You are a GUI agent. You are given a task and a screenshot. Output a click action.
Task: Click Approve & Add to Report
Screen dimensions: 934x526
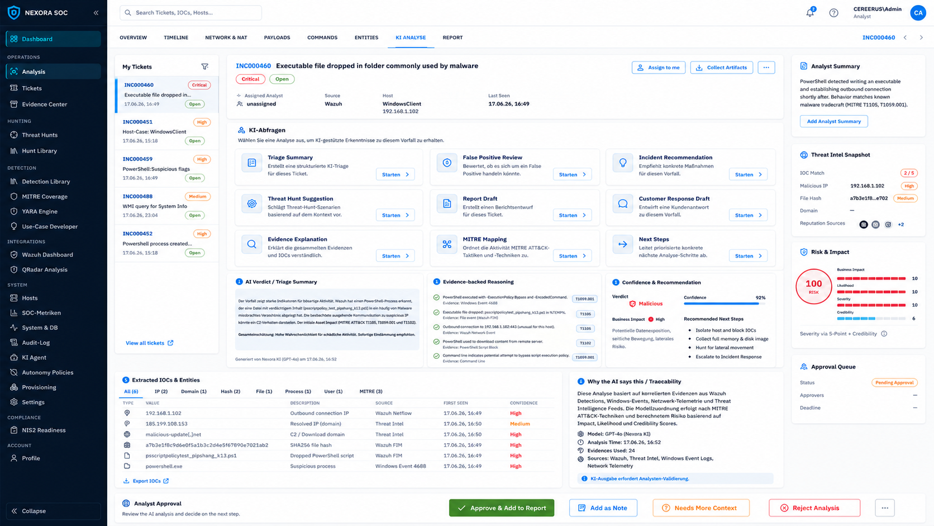pos(502,508)
